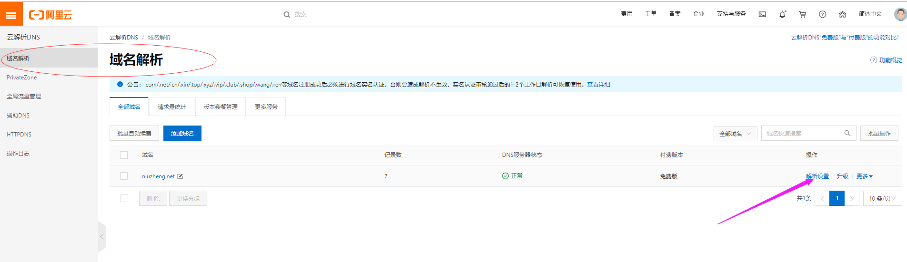Viewport: 907px width, 262px height.
Task: Select all domains with header checkbox
Action: point(124,155)
